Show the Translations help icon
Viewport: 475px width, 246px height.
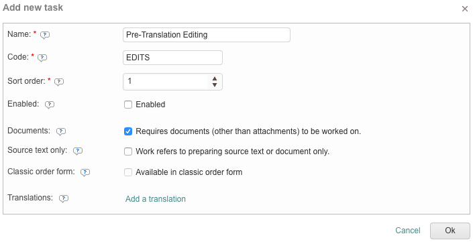tap(64, 198)
